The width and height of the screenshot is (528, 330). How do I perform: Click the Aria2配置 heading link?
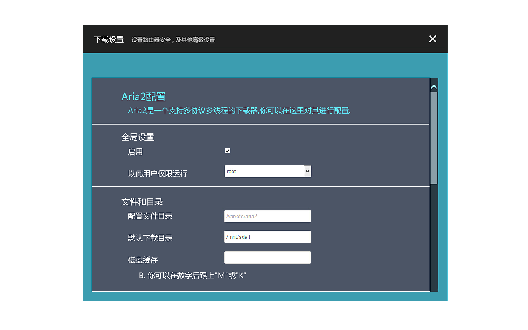click(x=144, y=97)
